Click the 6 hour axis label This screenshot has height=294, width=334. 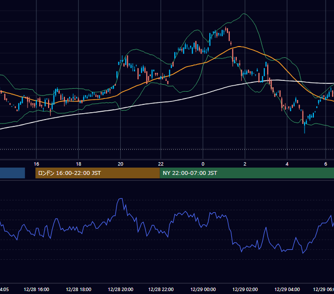(326, 164)
